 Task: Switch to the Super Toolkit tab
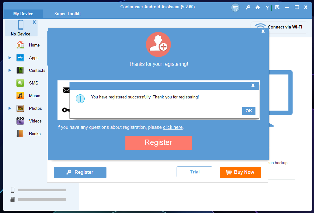point(68,14)
